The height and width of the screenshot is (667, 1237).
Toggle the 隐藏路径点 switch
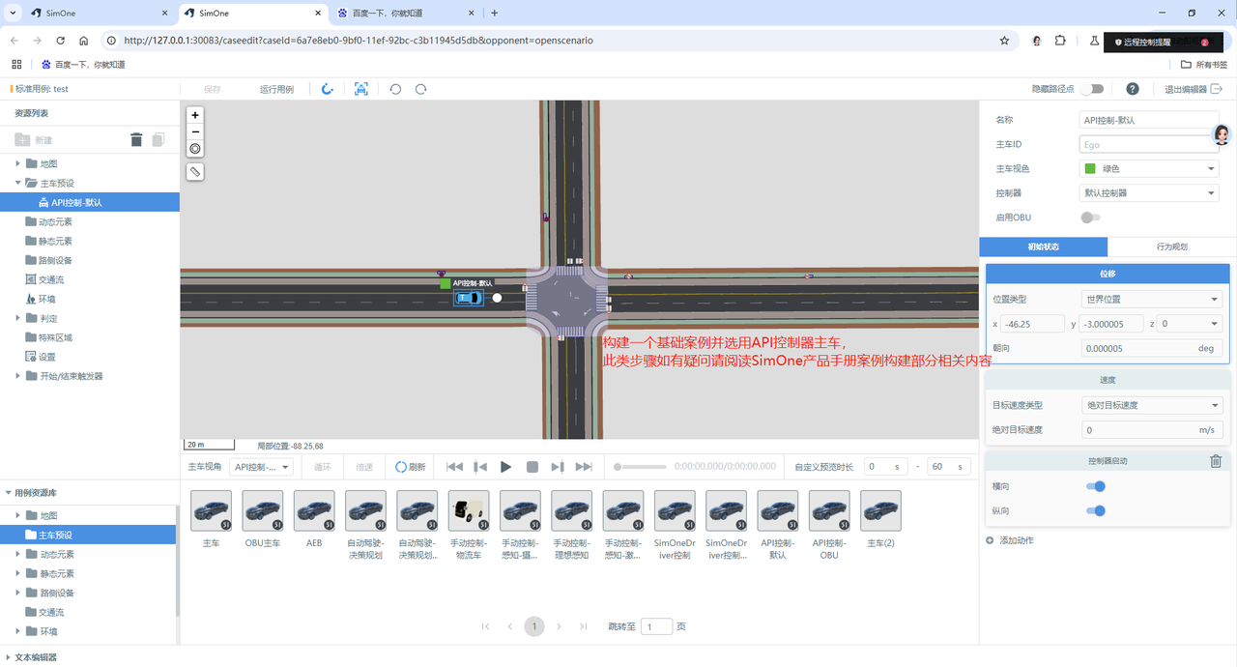[1091, 89]
